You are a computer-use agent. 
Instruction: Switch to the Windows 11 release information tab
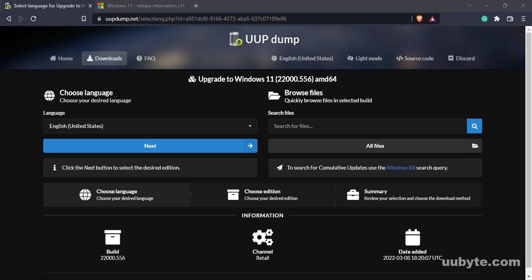[x=144, y=5]
